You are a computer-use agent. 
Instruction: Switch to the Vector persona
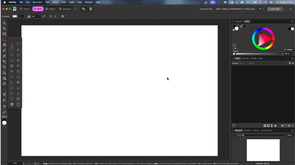click(x=25, y=9)
